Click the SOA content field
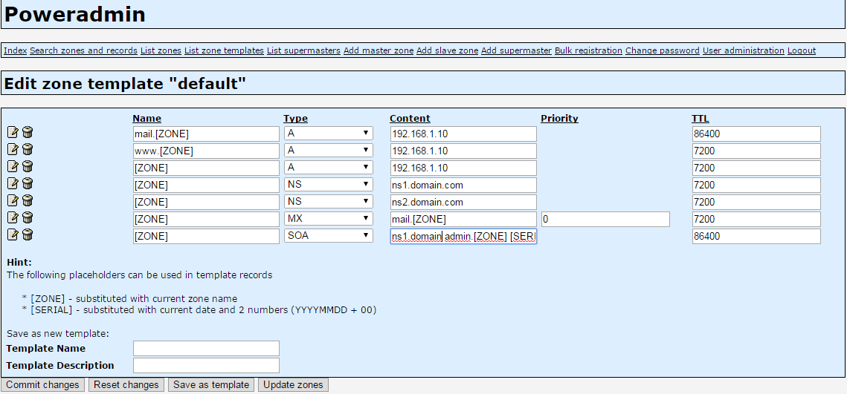 point(463,236)
